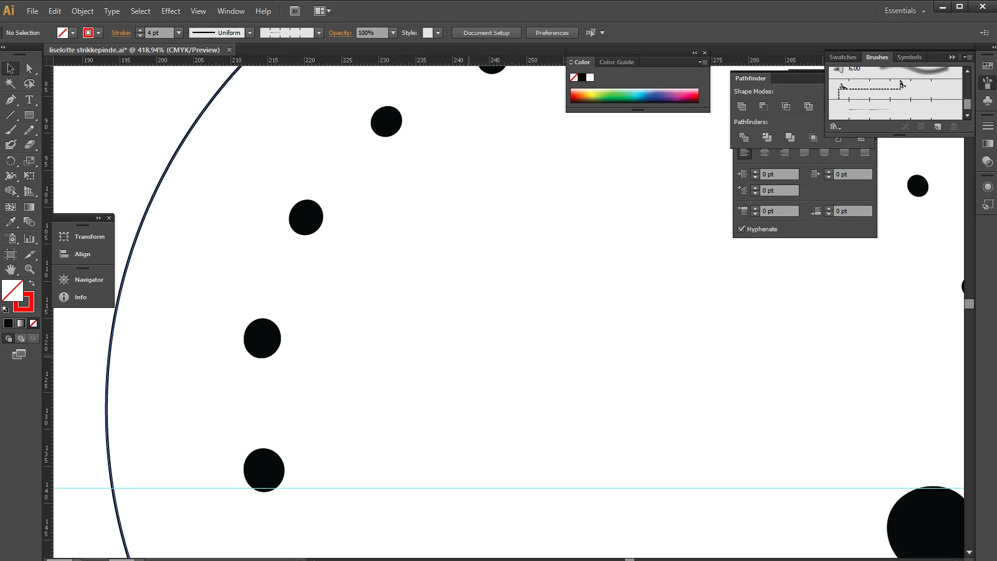Viewport: 997px width, 561px height.
Task: Close the liselotte strikkepinde.ai document tab
Action: 229,50
